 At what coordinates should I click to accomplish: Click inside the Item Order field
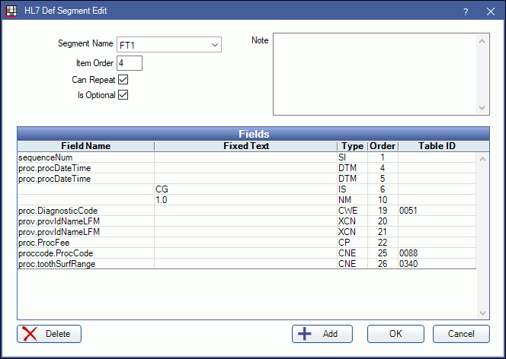pyautogui.click(x=130, y=63)
